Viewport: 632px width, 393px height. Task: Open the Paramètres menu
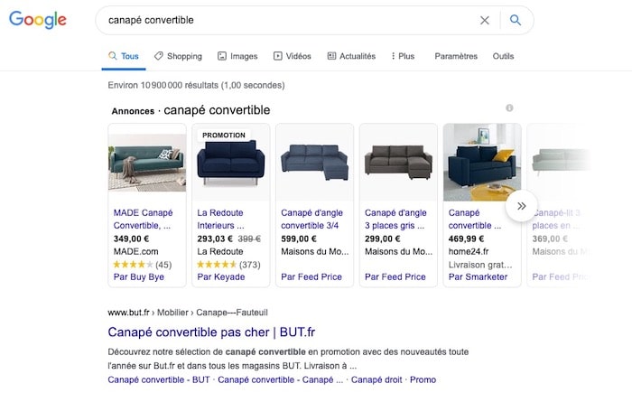pos(456,56)
